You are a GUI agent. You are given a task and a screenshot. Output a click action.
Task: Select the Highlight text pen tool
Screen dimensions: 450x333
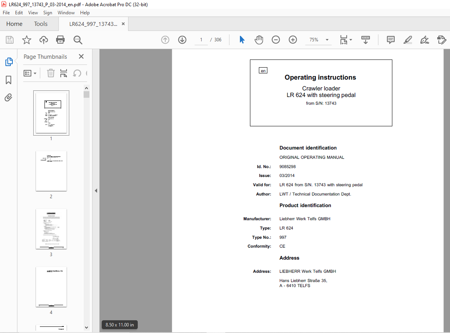click(407, 40)
